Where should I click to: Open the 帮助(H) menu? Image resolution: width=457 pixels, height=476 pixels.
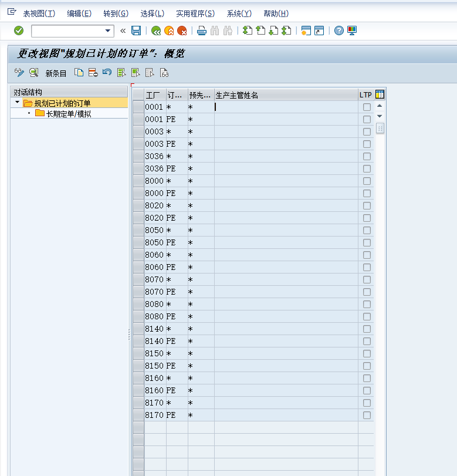pyautogui.click(x=276, y=13)
